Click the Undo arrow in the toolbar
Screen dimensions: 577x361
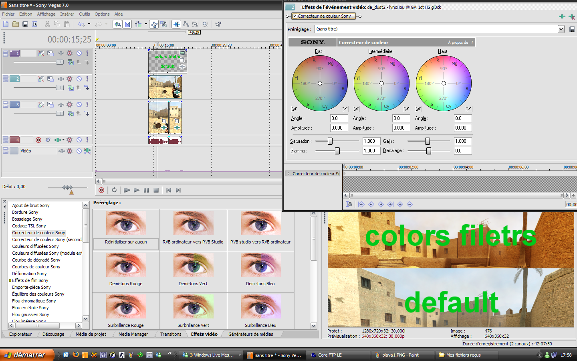point(81,24)
